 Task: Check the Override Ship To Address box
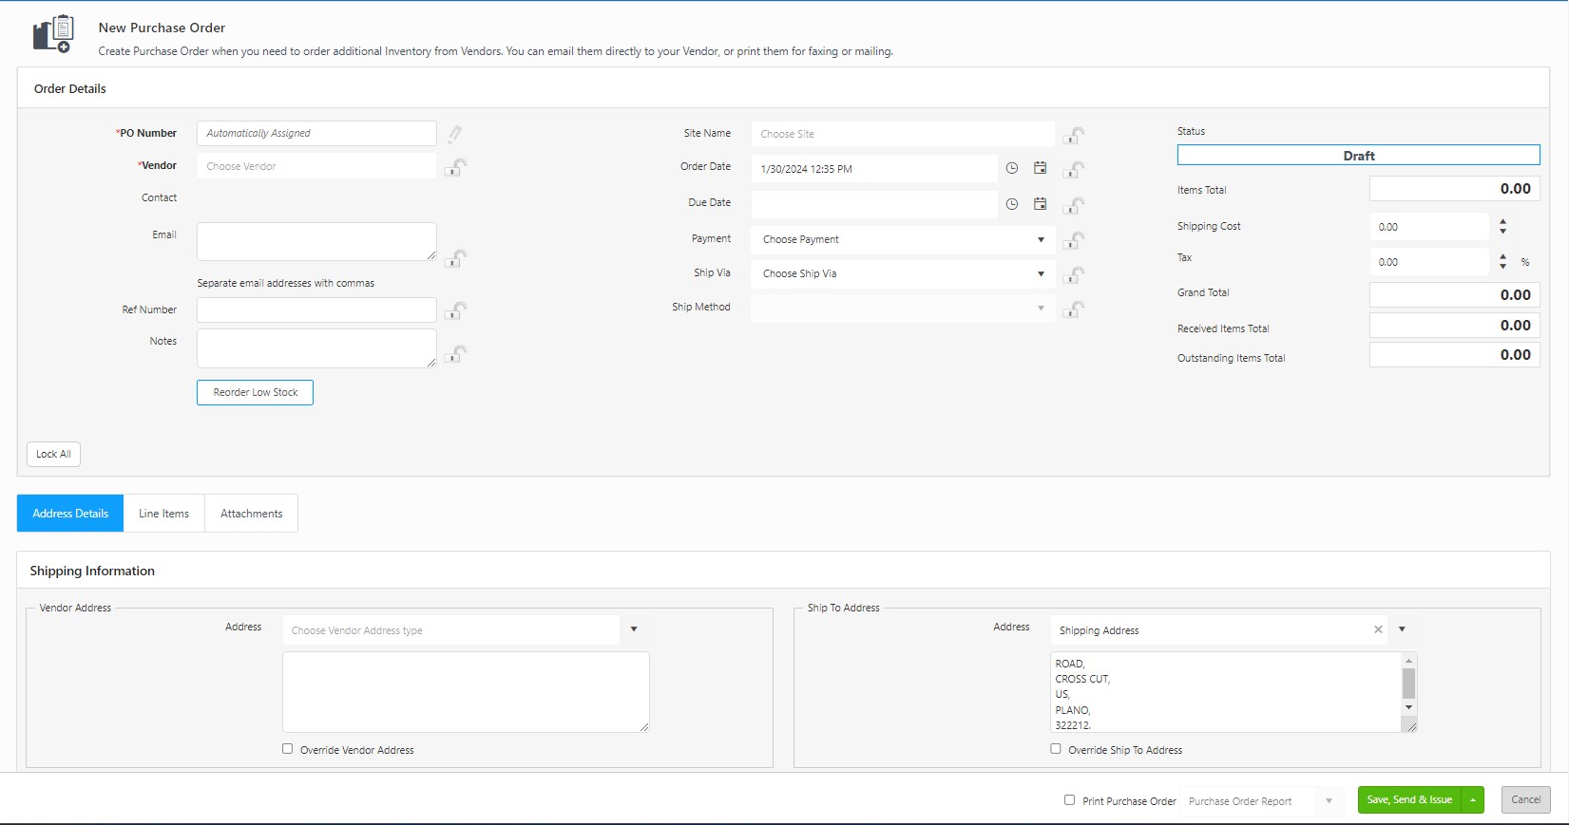1056,749
